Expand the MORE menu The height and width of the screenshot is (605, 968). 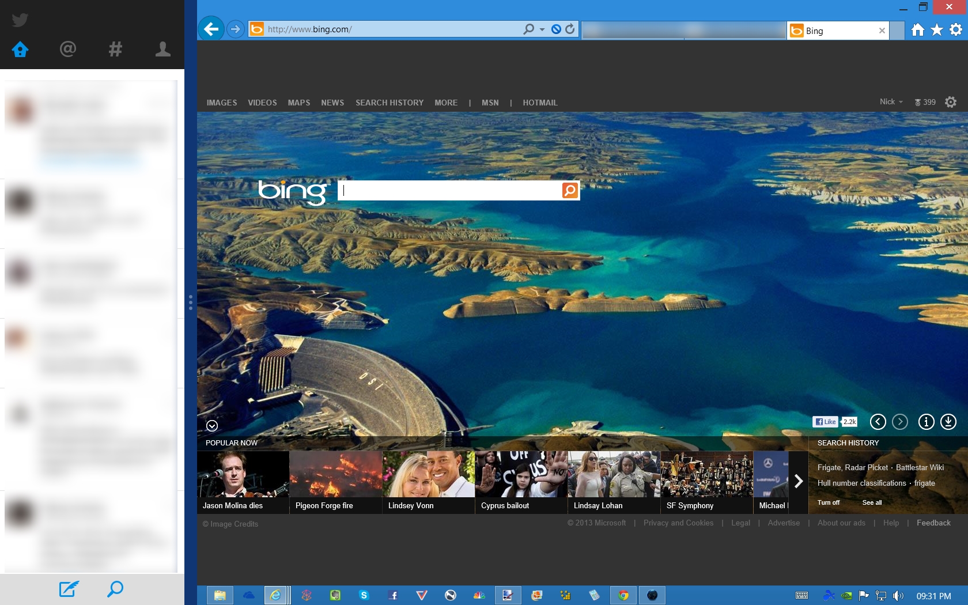pyautogui.click(x=445, y=103)
